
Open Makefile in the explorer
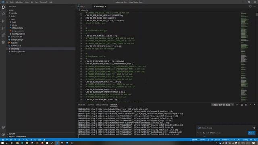pyautogui.click(x=41, y=43)
